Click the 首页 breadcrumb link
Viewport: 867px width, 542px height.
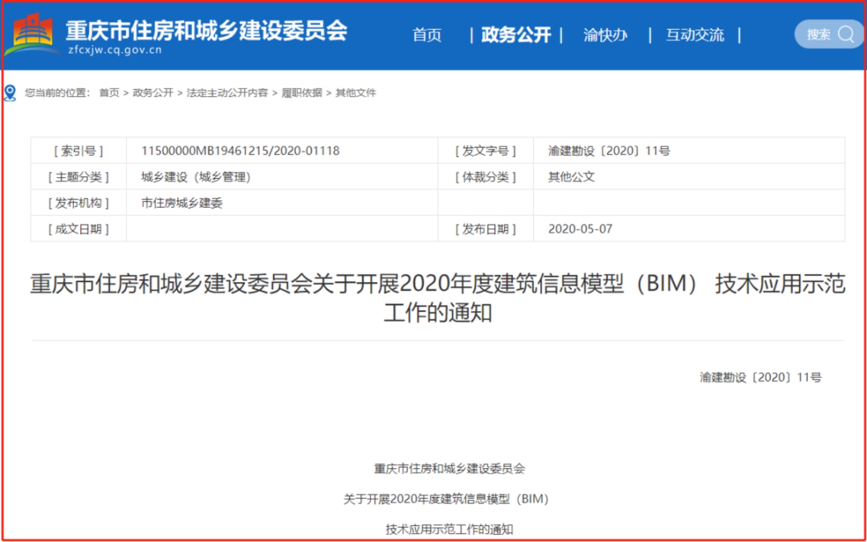(109, 93)
